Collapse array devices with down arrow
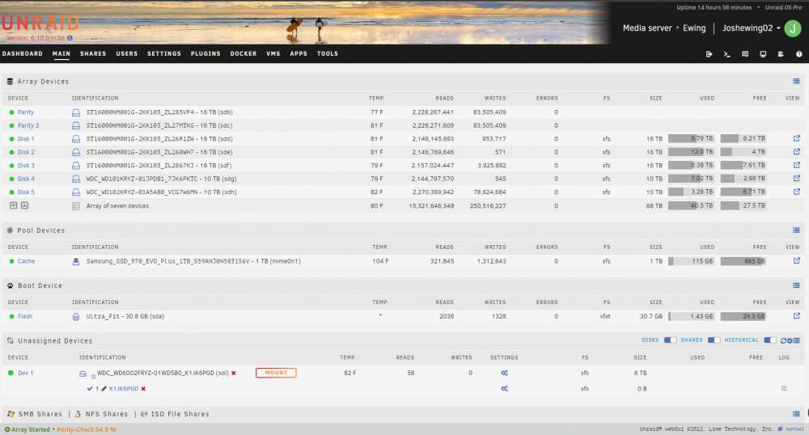Viewport: 809px width, 435px height. (14, 205)
